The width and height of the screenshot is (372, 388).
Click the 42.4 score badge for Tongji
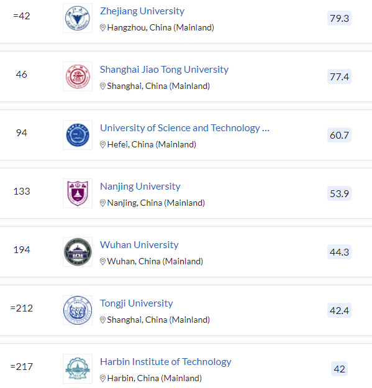[x=339, y=310]
